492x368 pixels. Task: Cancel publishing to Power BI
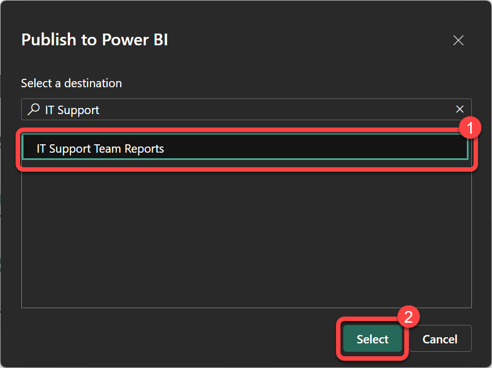pos(440,339)
